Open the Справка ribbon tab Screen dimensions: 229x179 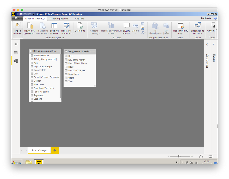80,19
